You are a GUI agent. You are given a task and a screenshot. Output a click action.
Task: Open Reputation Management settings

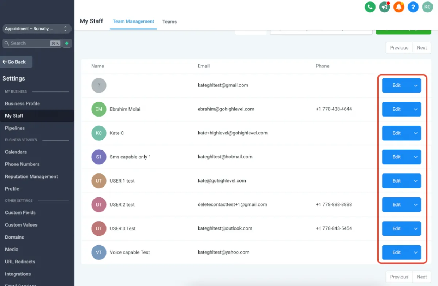point(31,177)
